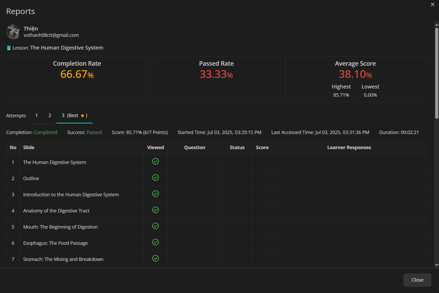The width and height of the screenshot is (439, 293).
Task: Click the Question column header
Action: click(x=195, y=148)
